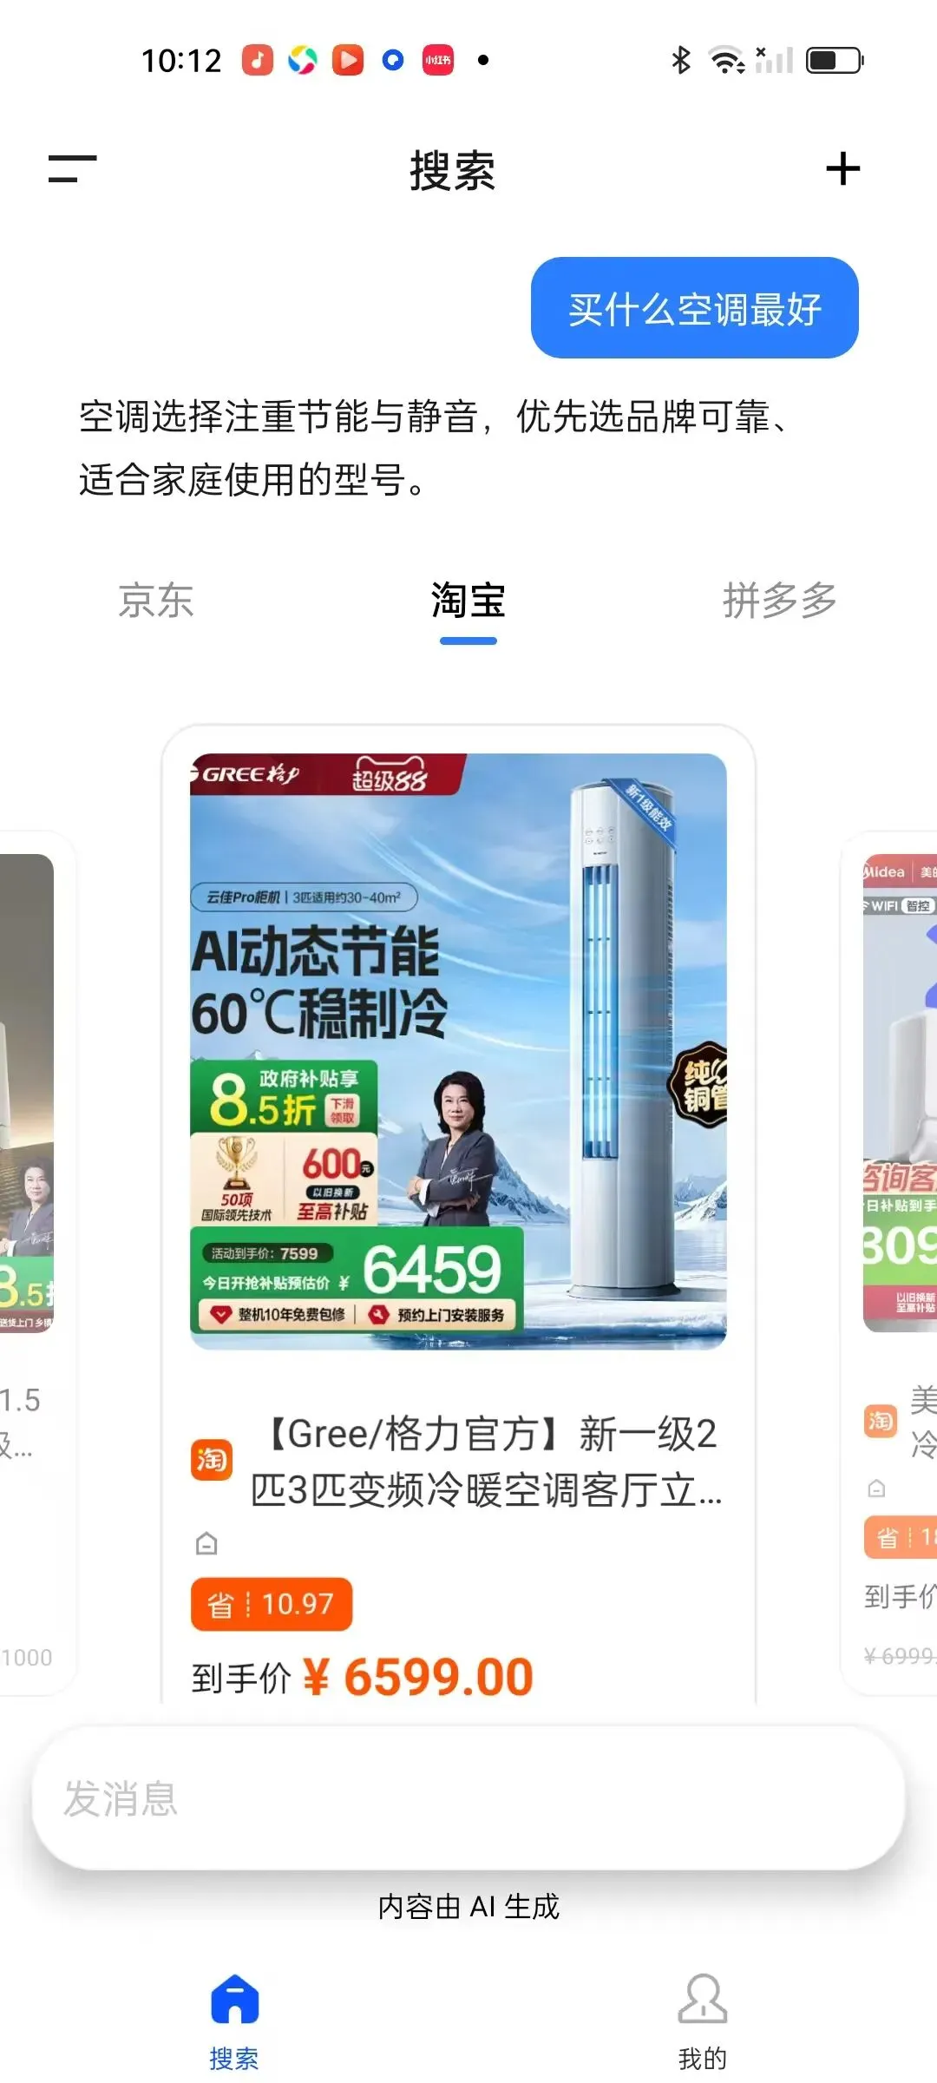
Task: Tap the battery indicator in status bar
Action: pos(835,60)
